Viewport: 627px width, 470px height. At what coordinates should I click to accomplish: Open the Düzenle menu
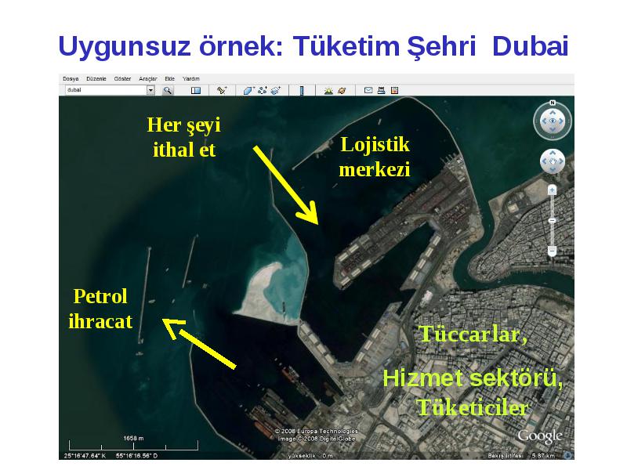[96, 79]
